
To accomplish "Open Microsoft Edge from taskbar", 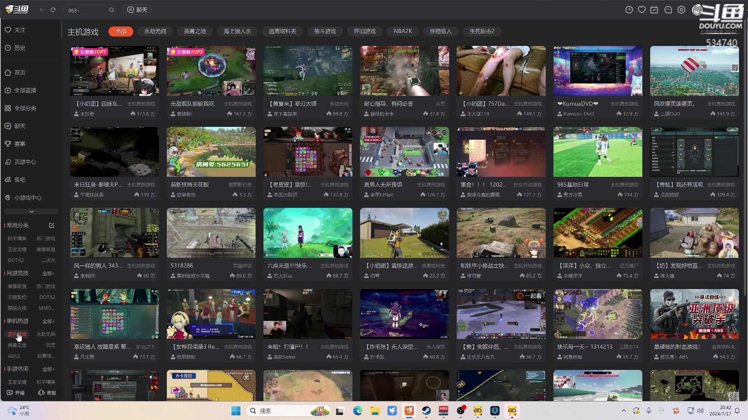I will point(358,411).
